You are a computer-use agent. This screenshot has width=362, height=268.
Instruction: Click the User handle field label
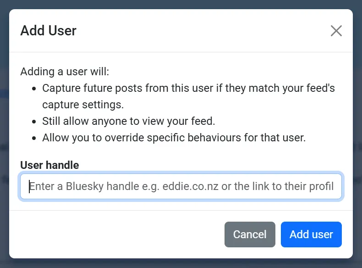click(49, 165)
